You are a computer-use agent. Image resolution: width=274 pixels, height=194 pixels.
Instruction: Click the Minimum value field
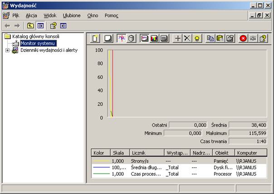pyautogui.click(x=183, y=133)
